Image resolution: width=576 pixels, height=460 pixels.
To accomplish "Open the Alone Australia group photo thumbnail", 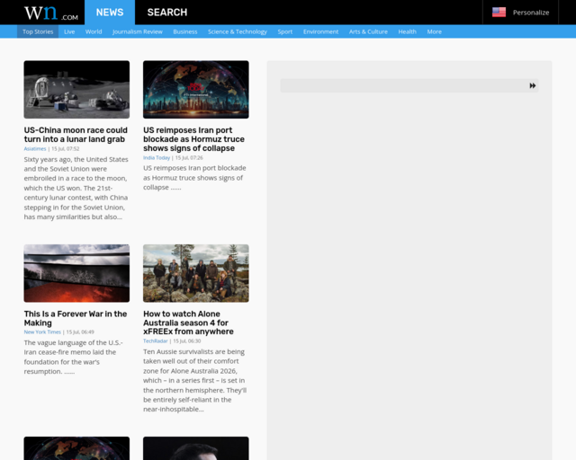I will point(196,273).
